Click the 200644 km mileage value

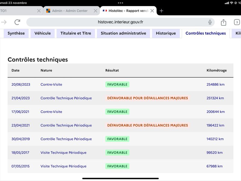click(216, 112)
